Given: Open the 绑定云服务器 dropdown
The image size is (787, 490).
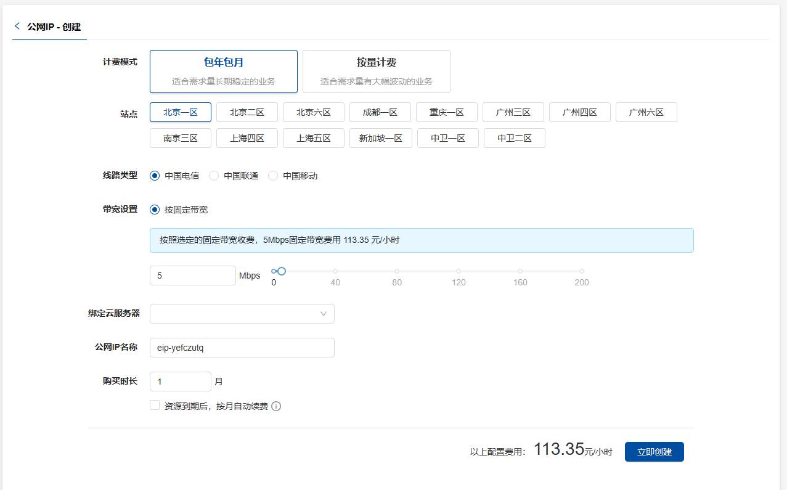Looking at the screenshot, I should click(x=242, y=314).
